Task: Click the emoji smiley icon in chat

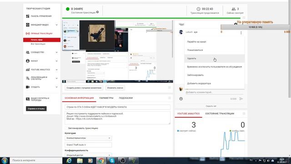Action: [181, 99]
